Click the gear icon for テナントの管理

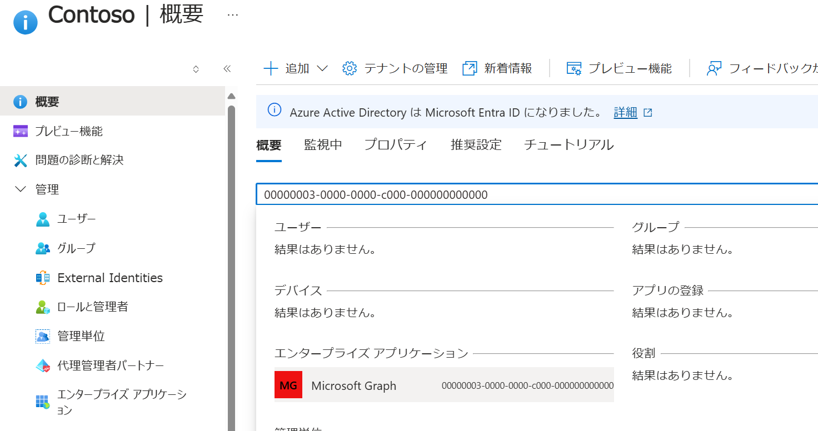pyautogui.click(x=350, y=68)
